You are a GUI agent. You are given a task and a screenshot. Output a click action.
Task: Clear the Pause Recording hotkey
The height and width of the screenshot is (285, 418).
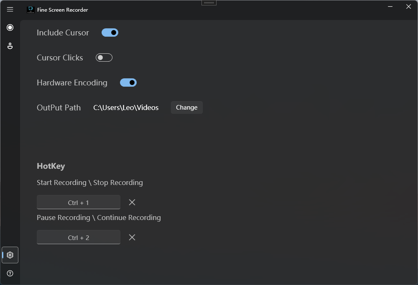pyautogui.click(x=132, y=237)
